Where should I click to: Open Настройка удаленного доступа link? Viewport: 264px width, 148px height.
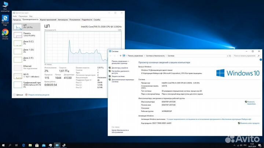(x=120, y=72)
